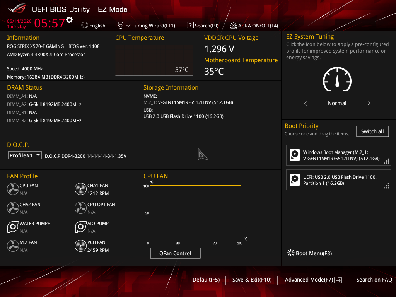396x297 pixels.
Task: Click the ROG logo icon
Action: click(x=17, y=9)
